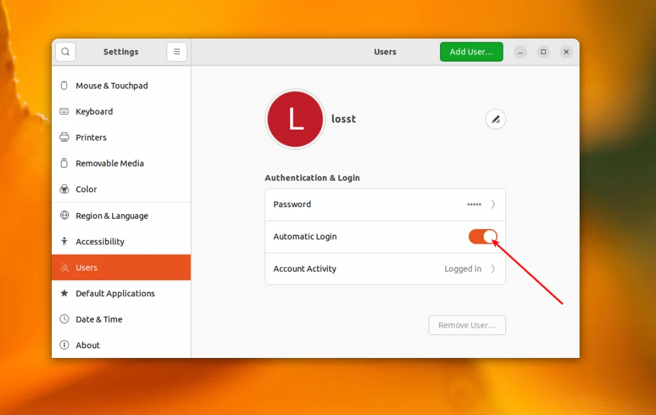This screenshot has width=656, height=415.
Task: Maximize the Settings window
Action: [x=543, y=52]
